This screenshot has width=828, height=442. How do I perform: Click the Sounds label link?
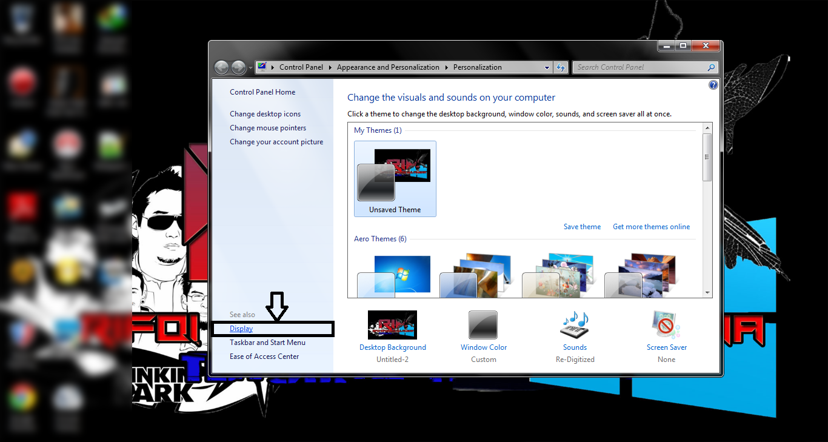(x=575, y=347)
